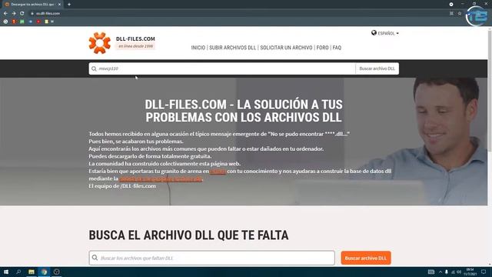Click the grey Buscar archivo DLL button
The width and height of the screenshot is (492, 277).
[x=377, y=68]
